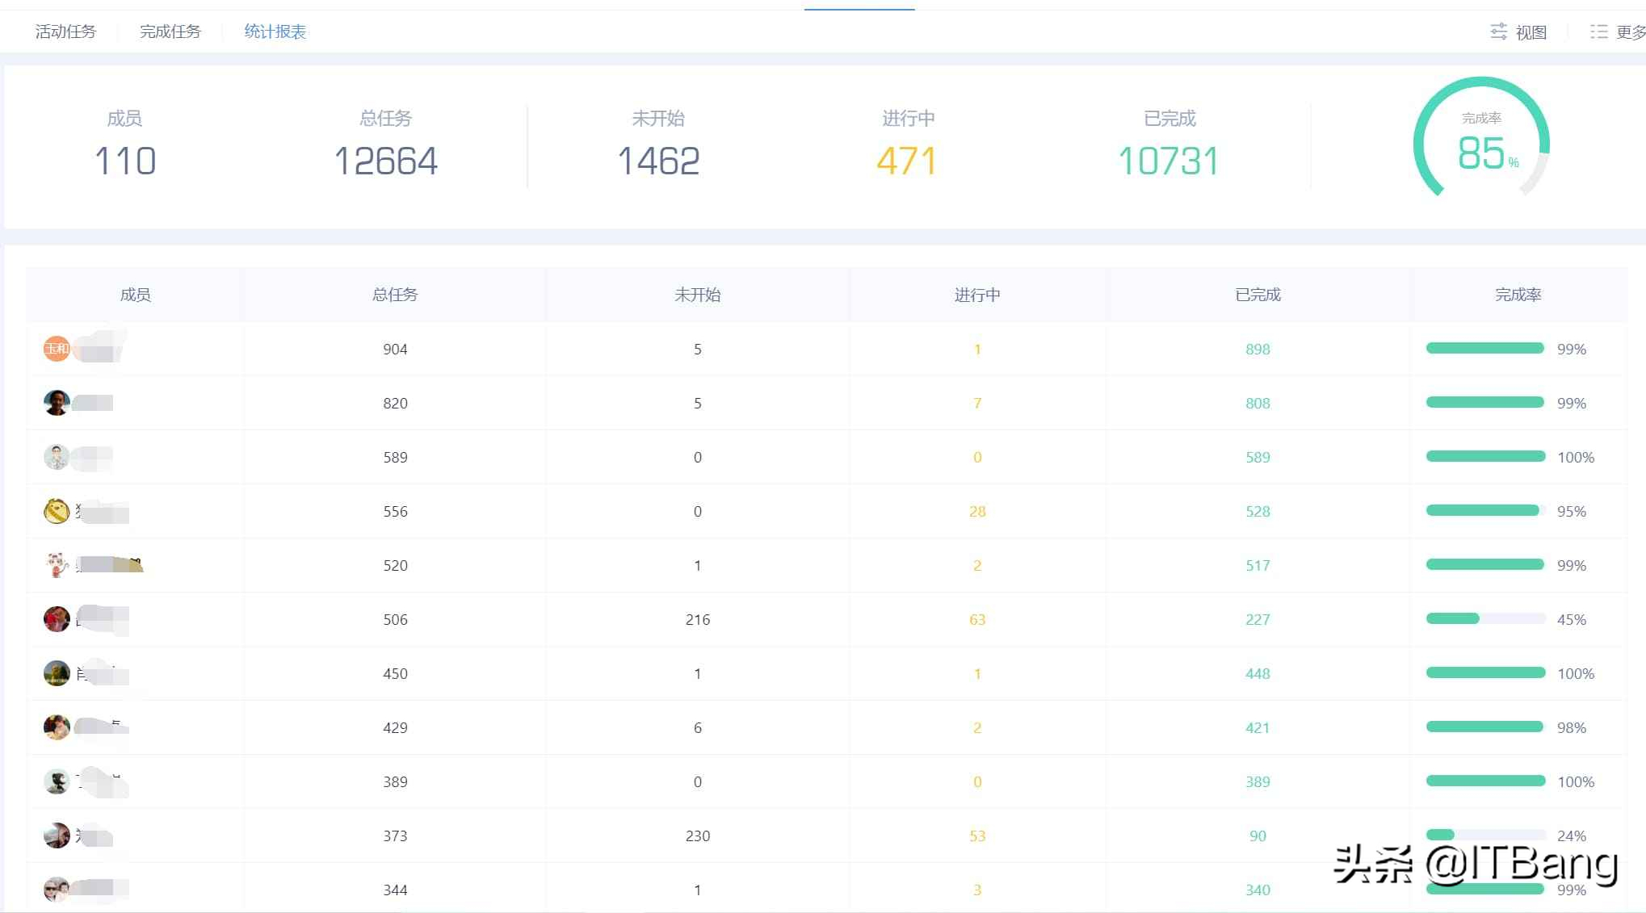Click completed count 227
This screenshot has height=913, width=1646.
tap(1258, 620)
